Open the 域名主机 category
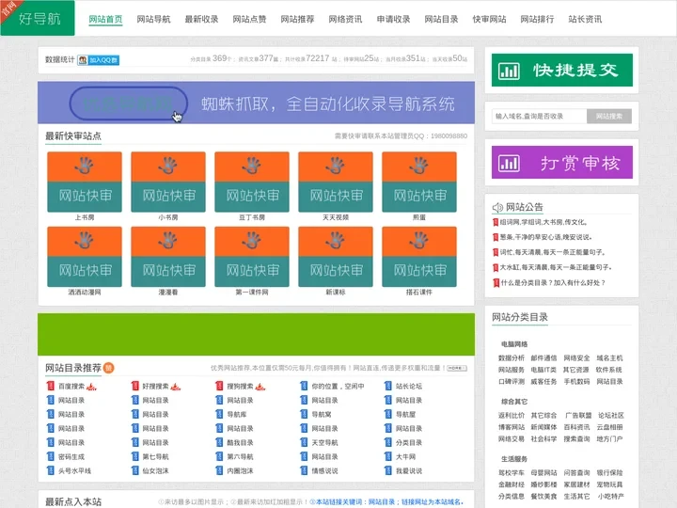677x508 pixels. coord(609,358)
